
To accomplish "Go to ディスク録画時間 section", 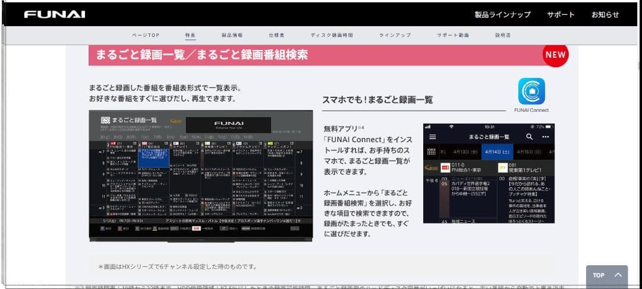I will pyautogui.click(x=332, y=35).
